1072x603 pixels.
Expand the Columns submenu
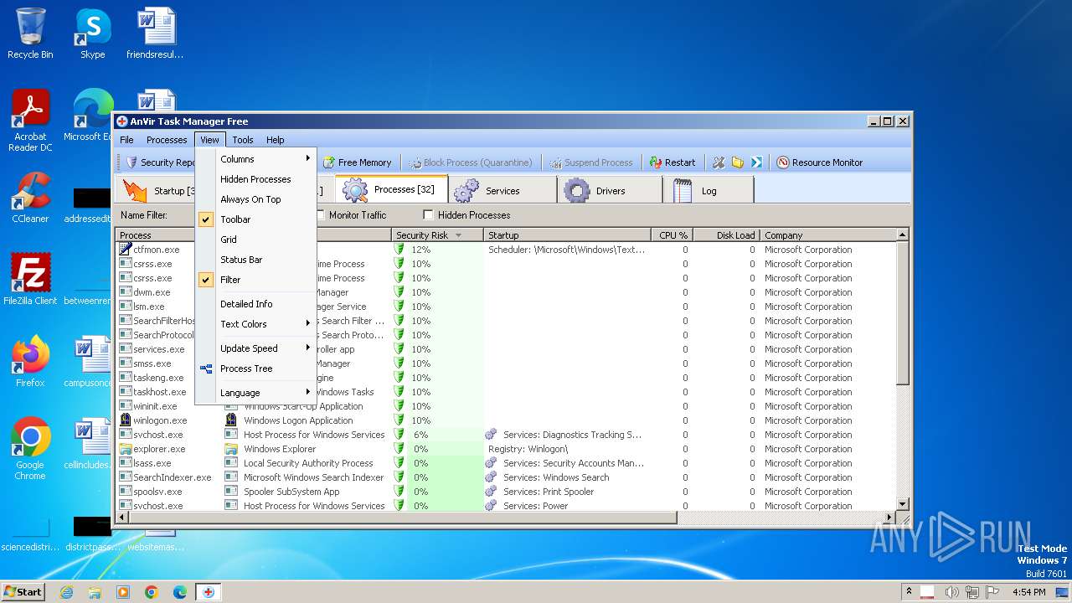(255, 159)
